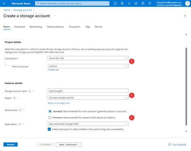Show info for Storage account name

pyautogui.click(x=30, y=91)
